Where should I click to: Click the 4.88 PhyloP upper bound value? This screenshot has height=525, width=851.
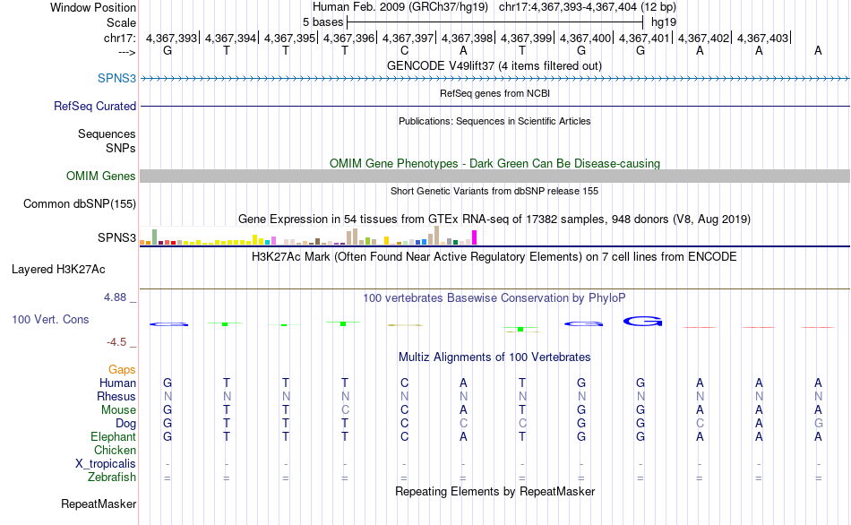tap(115, 297)
